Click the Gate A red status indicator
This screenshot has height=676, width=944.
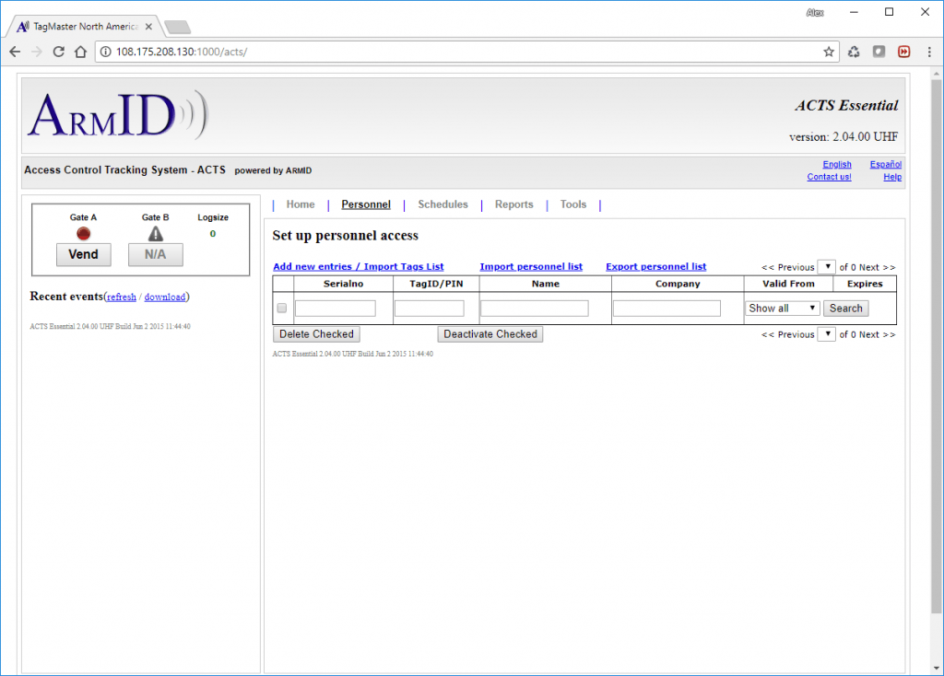[x=83, y=234]
